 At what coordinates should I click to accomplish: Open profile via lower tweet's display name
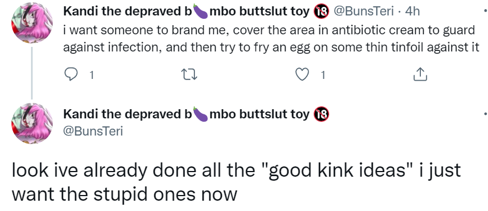(x=186, y=114)
